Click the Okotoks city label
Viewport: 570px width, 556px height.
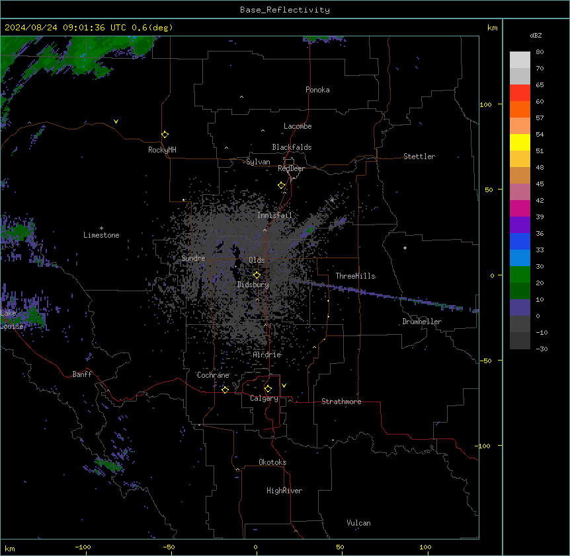272,462
